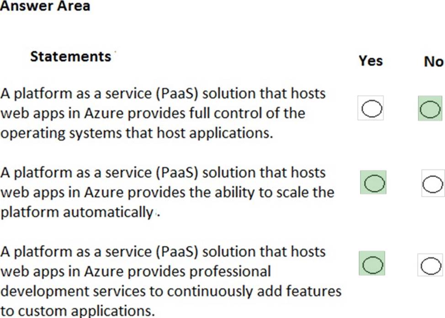Choose Yes for the automatic scaling statement
This screenshot has width=445, height=318.
point(373,182)
